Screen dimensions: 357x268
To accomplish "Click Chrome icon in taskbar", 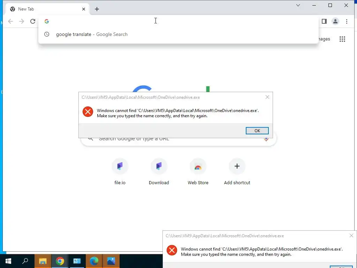I will [60, 261].
